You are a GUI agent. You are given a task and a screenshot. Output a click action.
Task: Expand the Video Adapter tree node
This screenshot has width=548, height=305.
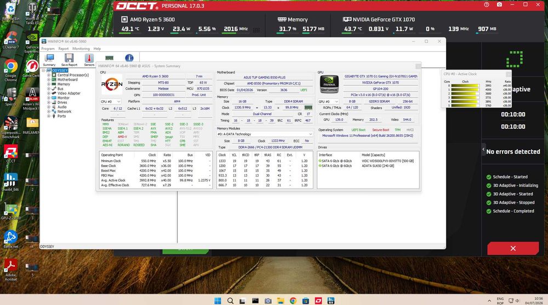click(x=49, y=93)
